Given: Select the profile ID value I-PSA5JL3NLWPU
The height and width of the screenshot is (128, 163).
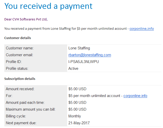Looking at the screenshot, I should (x=84, y=62).
